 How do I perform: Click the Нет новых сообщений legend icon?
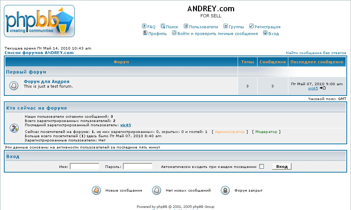tap(157, 190)
